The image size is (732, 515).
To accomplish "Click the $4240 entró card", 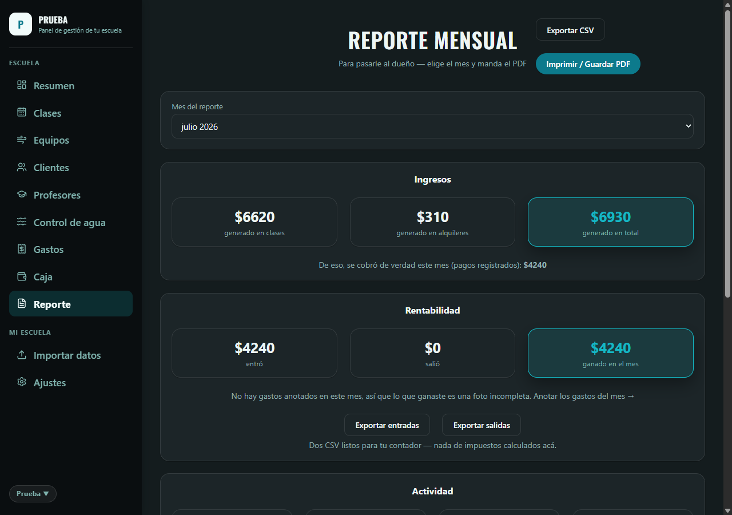I will (254, 353).
